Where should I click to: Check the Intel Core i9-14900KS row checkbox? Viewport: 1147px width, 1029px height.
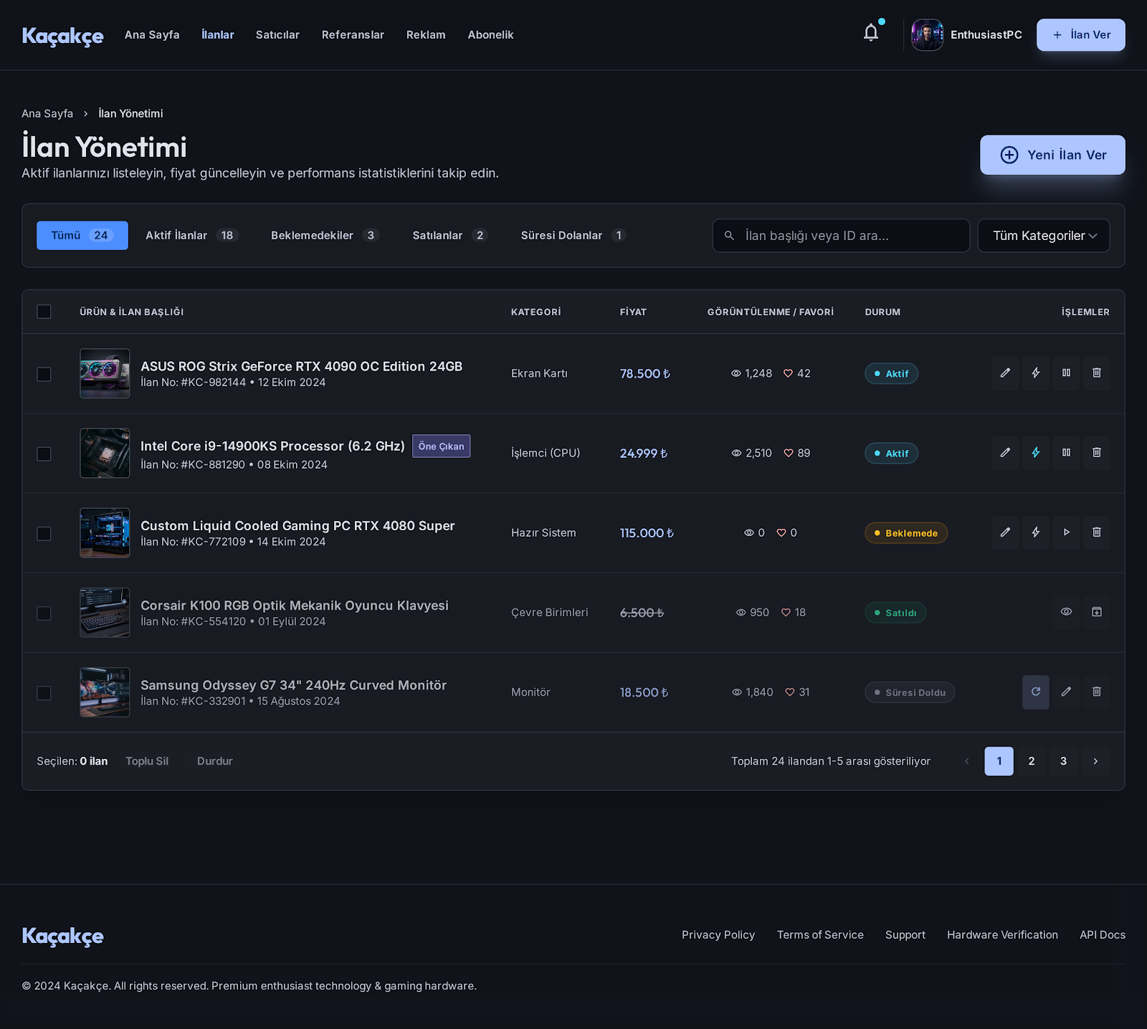pos(44,454)
